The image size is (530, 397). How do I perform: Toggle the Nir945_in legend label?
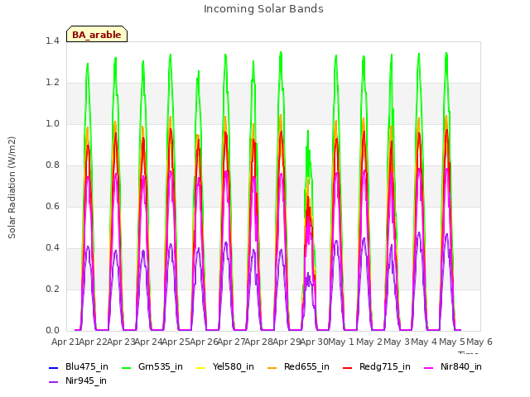(86, 381)
